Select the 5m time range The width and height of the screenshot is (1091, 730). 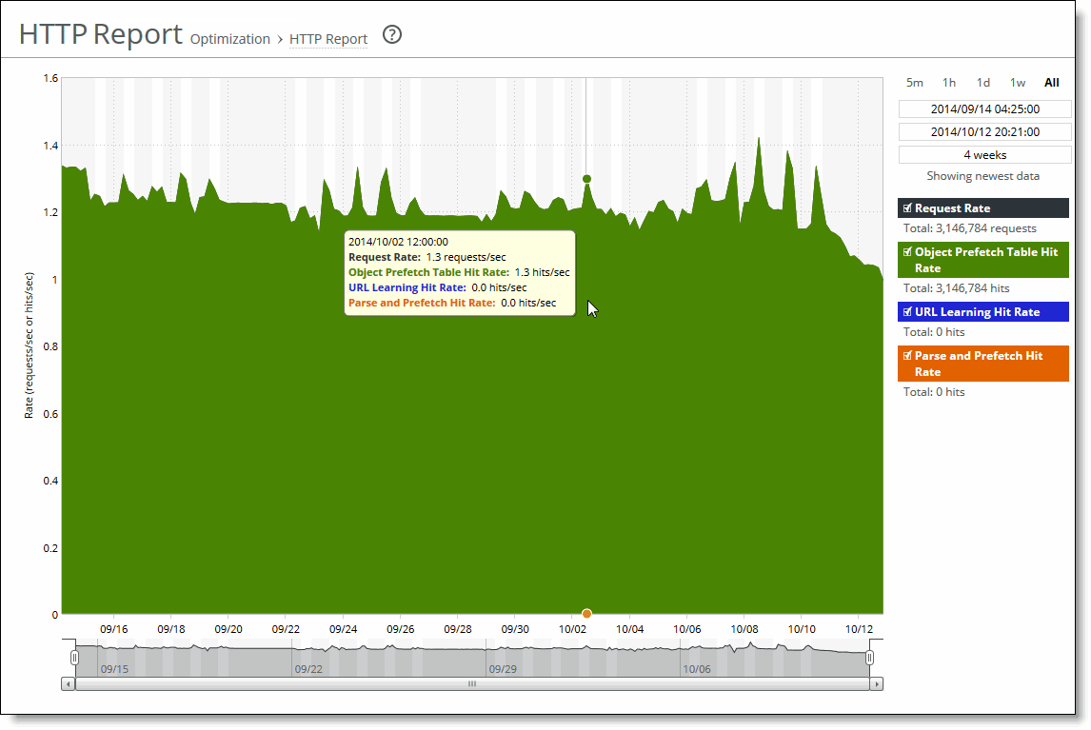pos(914,83)
